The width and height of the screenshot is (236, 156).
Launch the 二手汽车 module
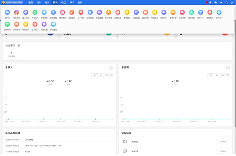(x=81, y=12)
